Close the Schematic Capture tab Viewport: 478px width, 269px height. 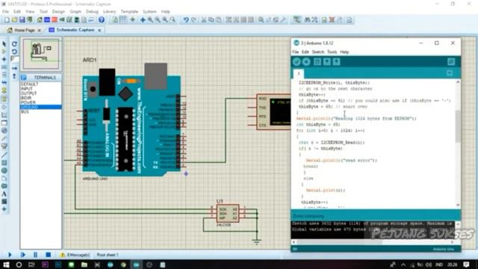99,30
